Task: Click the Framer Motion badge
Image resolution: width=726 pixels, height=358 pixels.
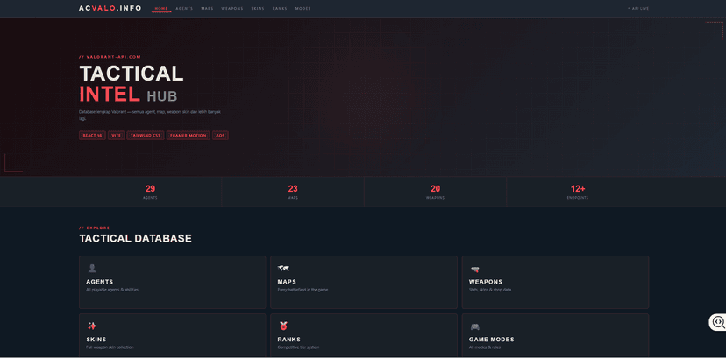Action: tap(188, 136)
